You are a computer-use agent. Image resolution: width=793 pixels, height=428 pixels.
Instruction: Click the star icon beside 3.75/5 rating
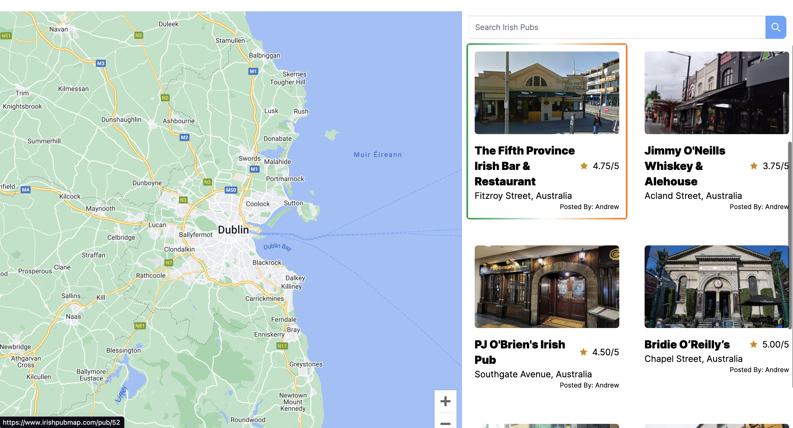(754, 166)
